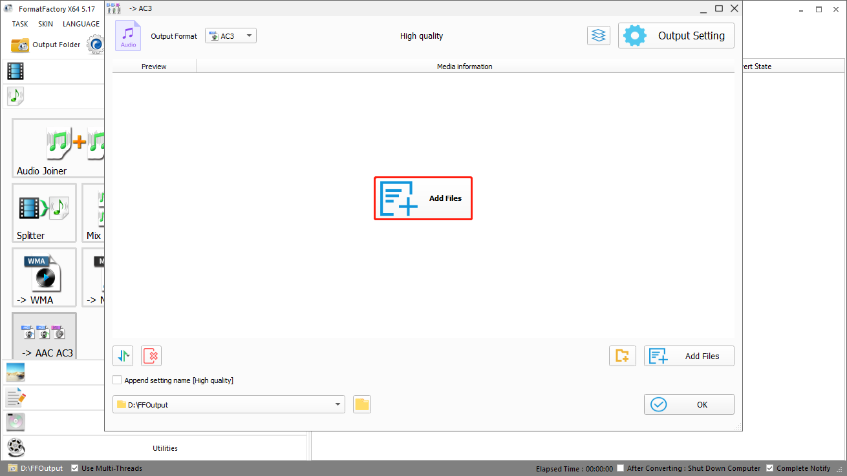The image size is (847, 476).
Task: Open the SKIN menu
Action: pyautogui.click(x=45, y=24)
